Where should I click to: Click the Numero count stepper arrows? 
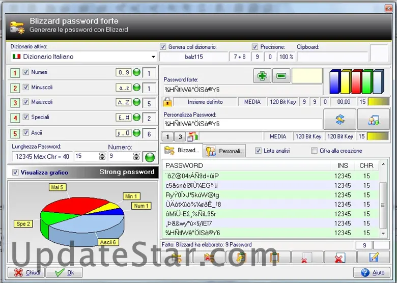pyautogui.click(x=136, y=156)
